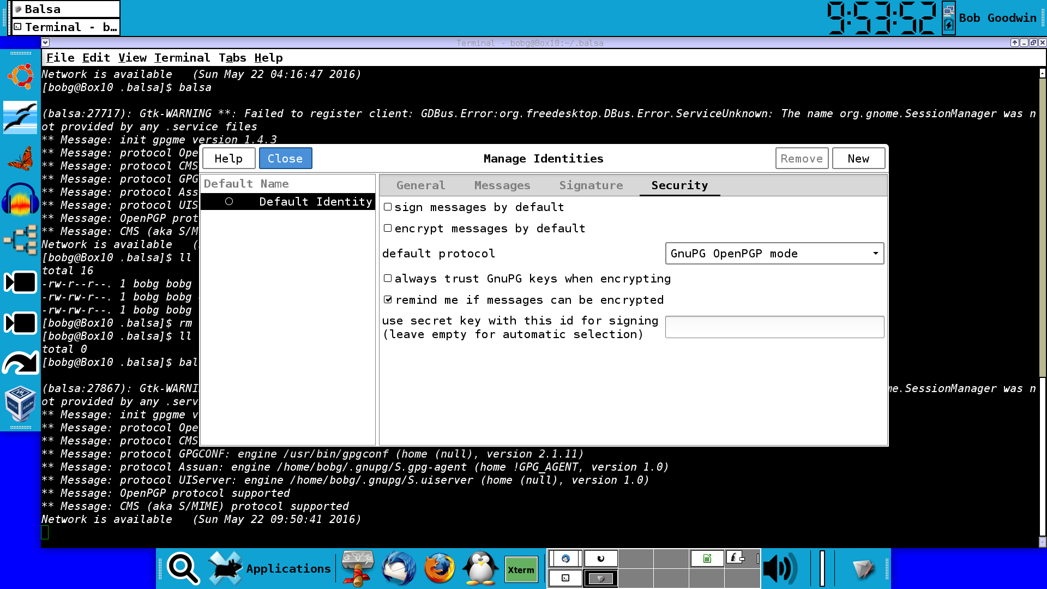Open the Applications menu in bottom panel
Image resolution: width=1047 pixels, height=589 pixels.
click(x=270, y=568)
